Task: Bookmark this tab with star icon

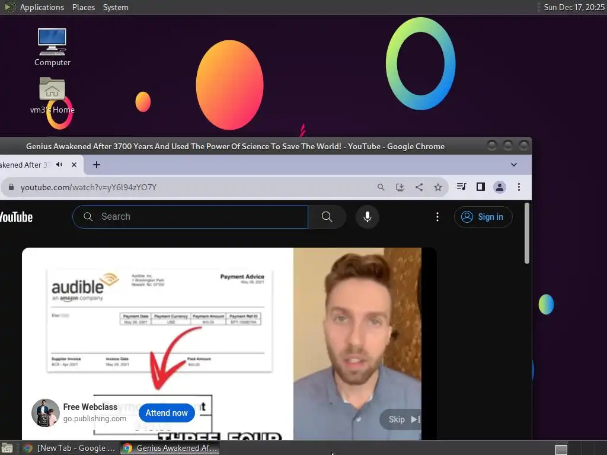Action: point(438,187)
